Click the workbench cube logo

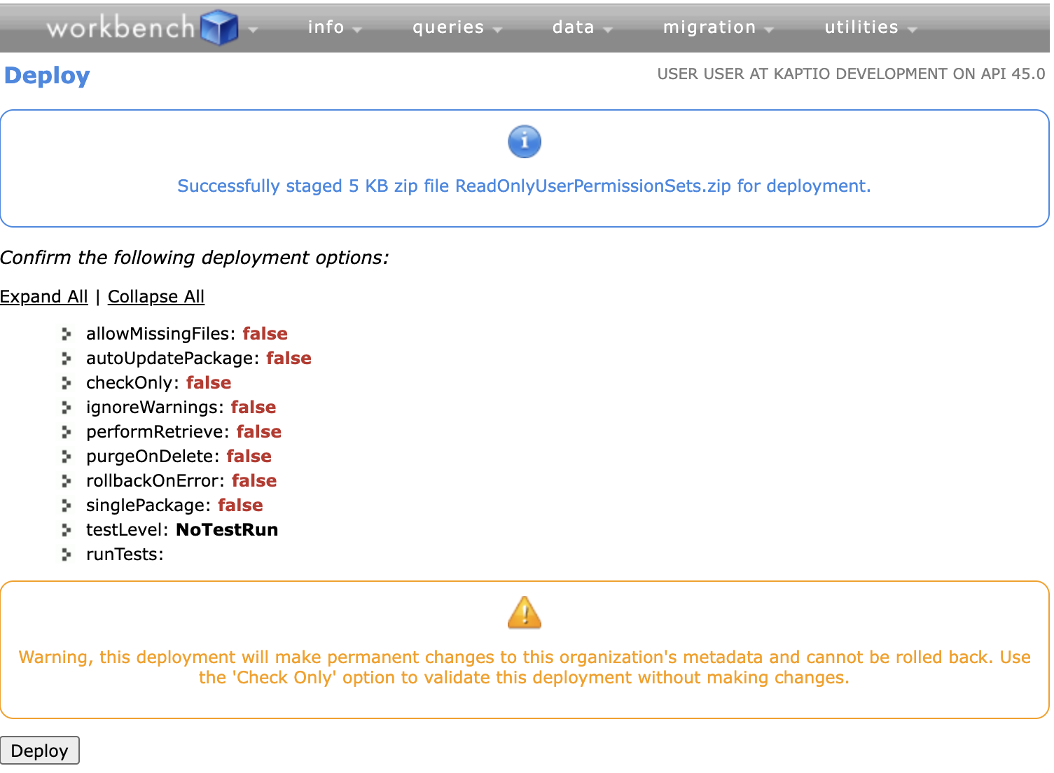click(220, 27)
